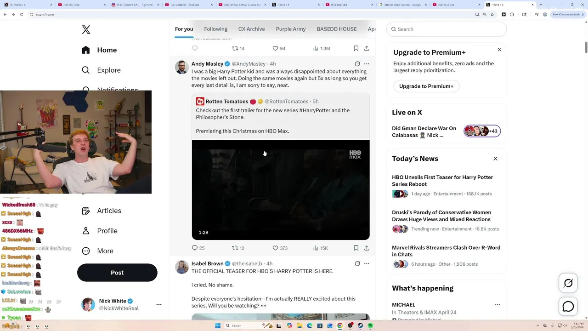Open account options next to Nick White

(159, 304)
